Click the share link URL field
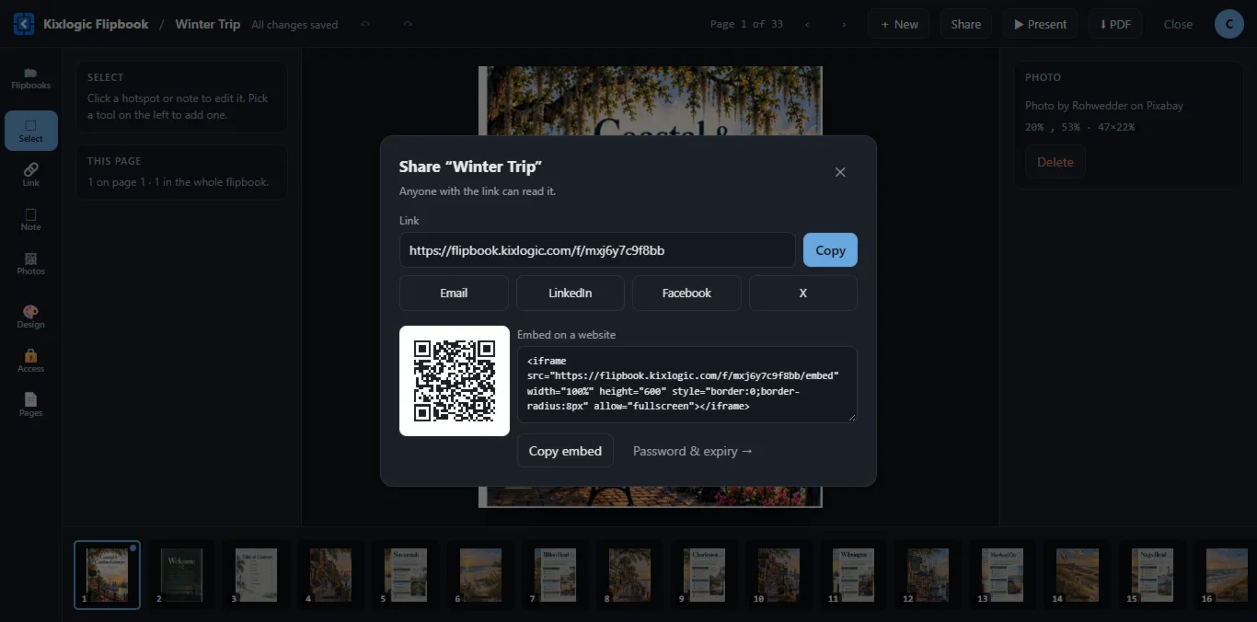Image resolution: width=1257 pixels, height=622 pixels. click(x=597, y=250)
